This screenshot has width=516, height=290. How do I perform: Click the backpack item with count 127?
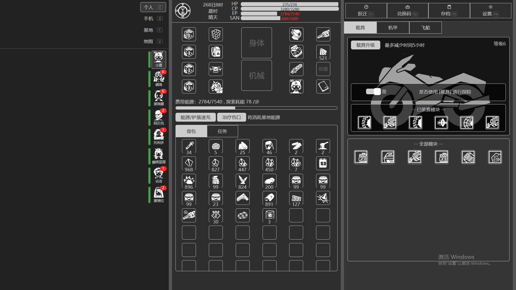pos(296,198)
